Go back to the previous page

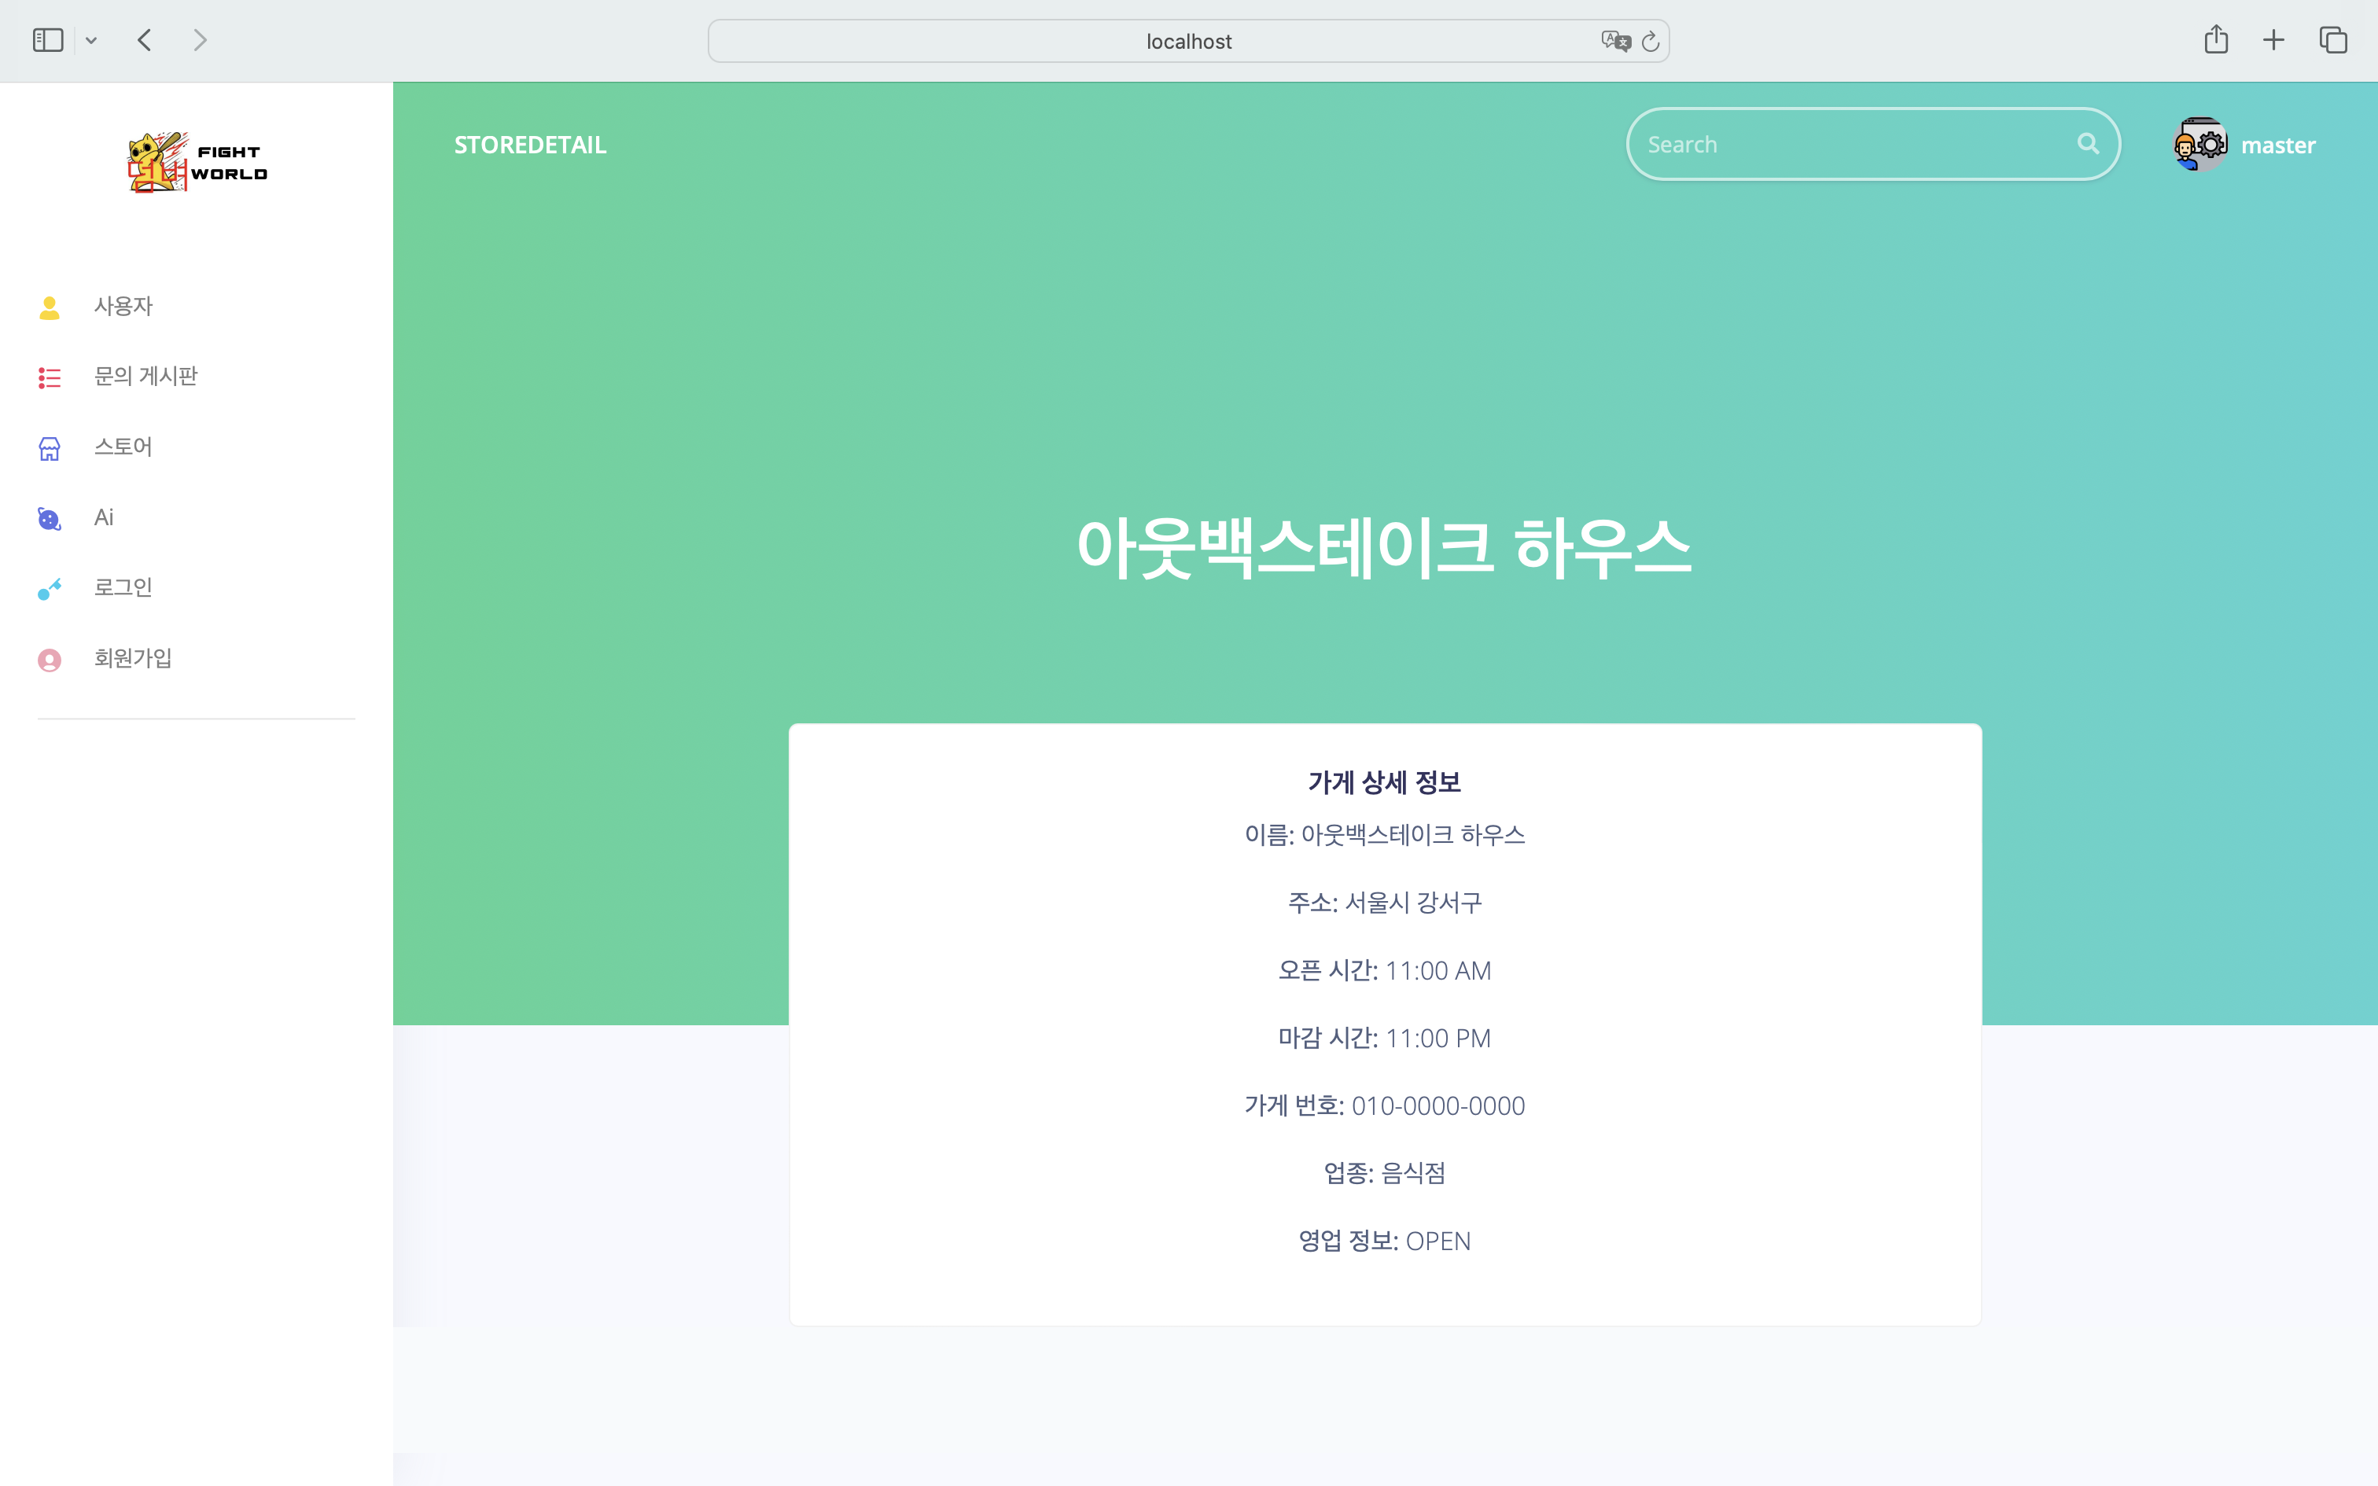[145, 40]
